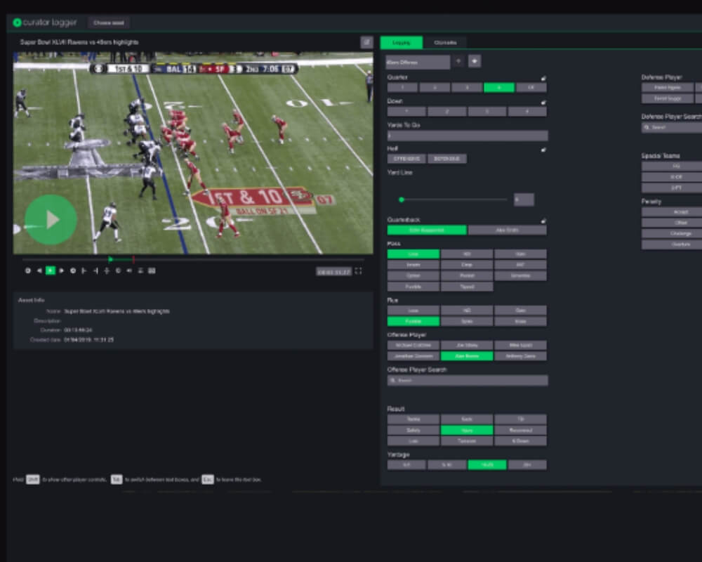This screenshot has height=562, width=702.
Task: Select Down 3
Action: [x=487, y=112]
